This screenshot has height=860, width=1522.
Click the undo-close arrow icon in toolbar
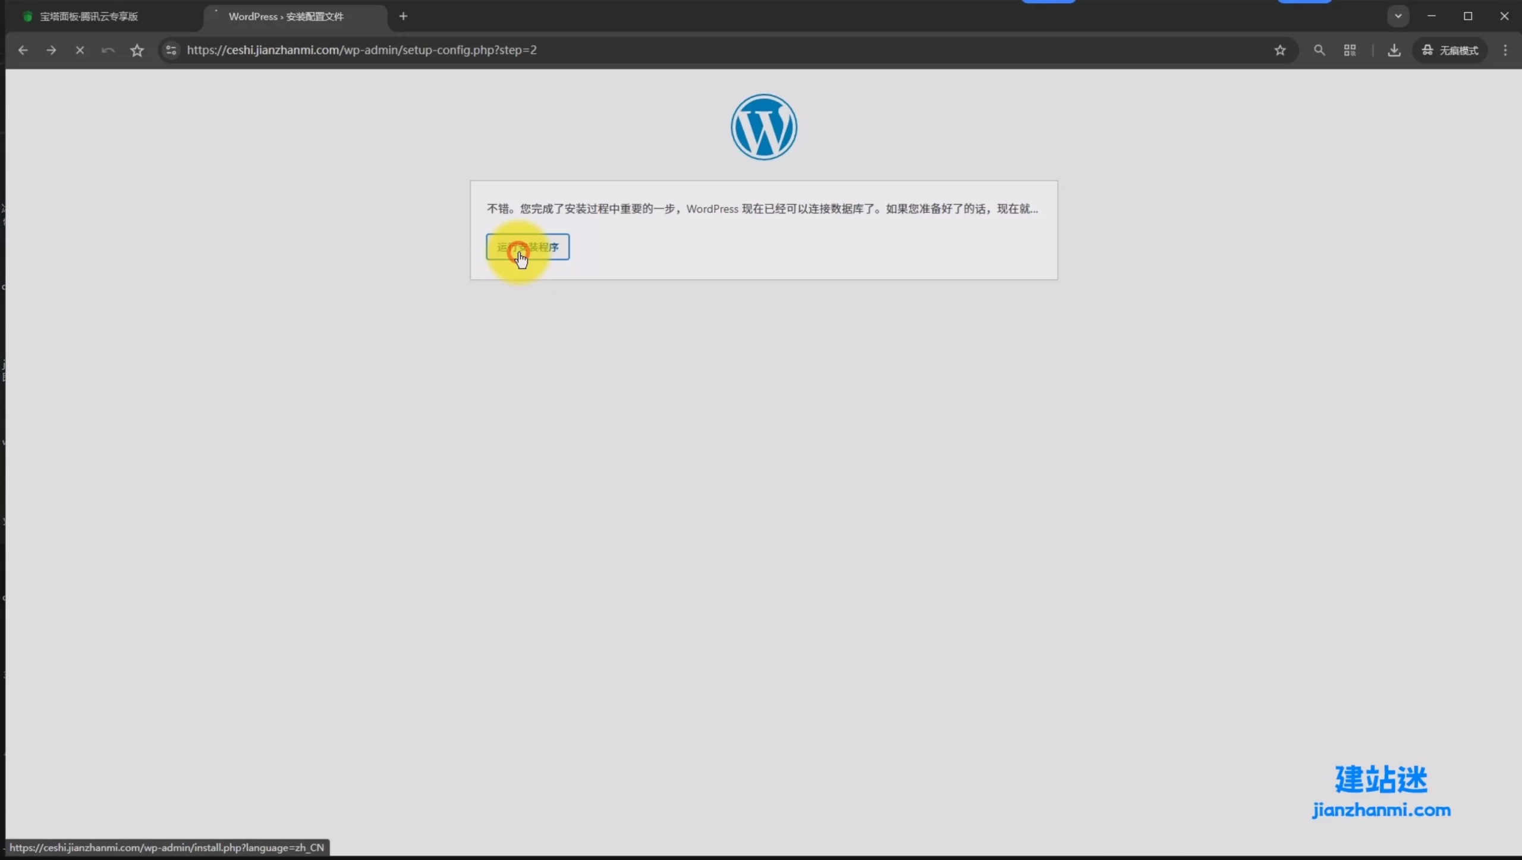[108, 51]
